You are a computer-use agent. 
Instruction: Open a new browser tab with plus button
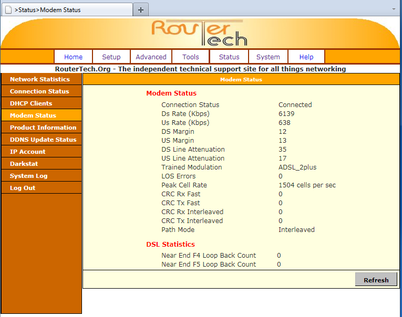[x=140, y=10]
